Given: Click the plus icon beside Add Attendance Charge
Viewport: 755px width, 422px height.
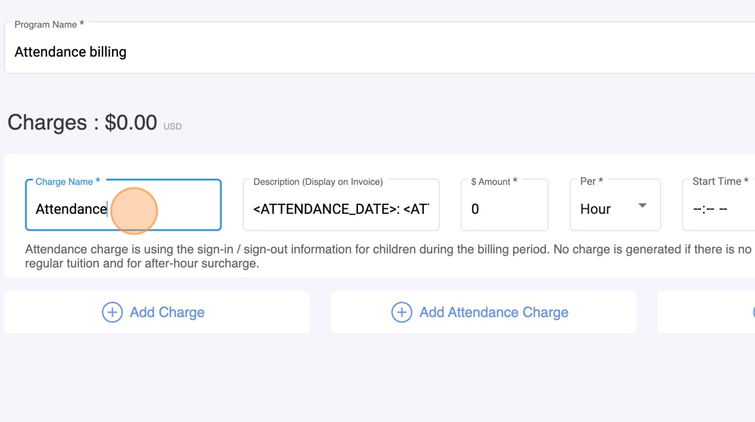Looking at the screenshot, I should pyautogui.click(x=402, y=312).
